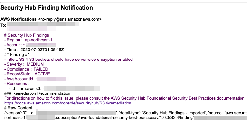Click the arn:aws:s3 resource Id line
Viewport: 247px width, 120px height.
click(x=54, y=88)
